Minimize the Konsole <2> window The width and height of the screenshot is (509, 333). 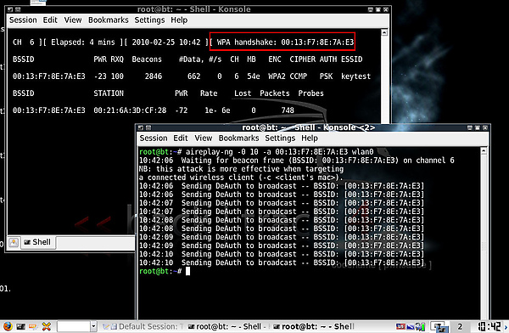tap(470, 127)
